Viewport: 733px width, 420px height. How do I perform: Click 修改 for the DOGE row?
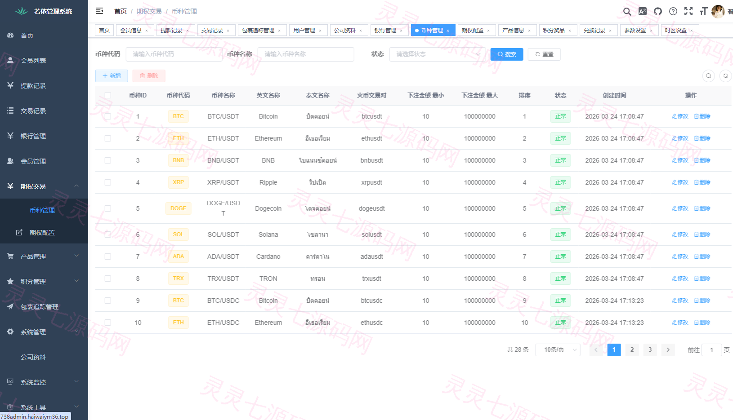tap(680, 208)
